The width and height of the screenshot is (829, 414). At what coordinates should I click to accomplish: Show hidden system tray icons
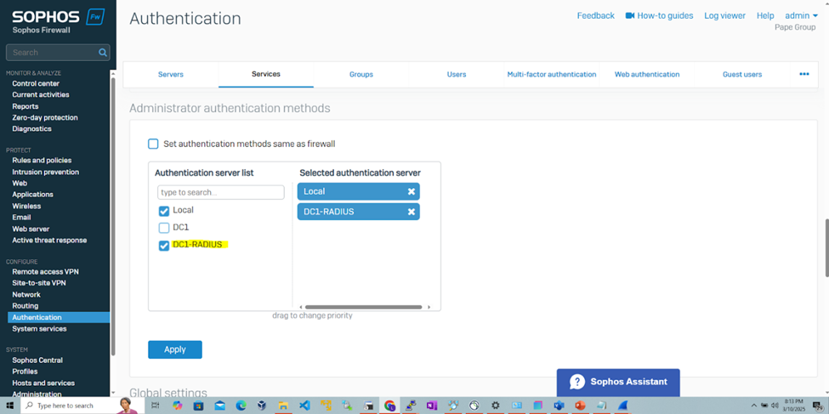click(754, 405)
